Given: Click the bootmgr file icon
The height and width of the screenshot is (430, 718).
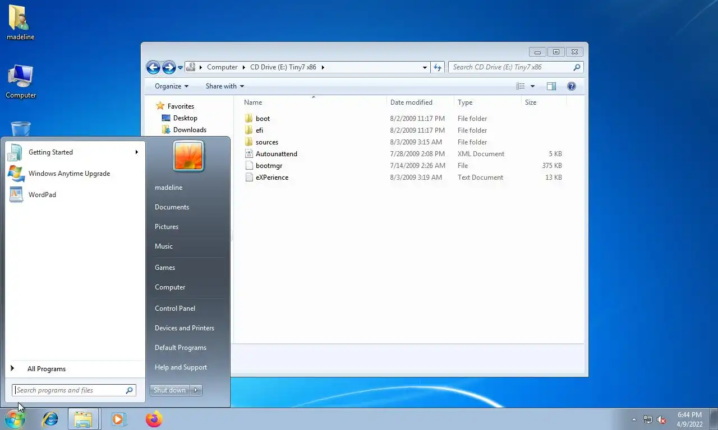Looking at the screenshot, I should point(249,166).
